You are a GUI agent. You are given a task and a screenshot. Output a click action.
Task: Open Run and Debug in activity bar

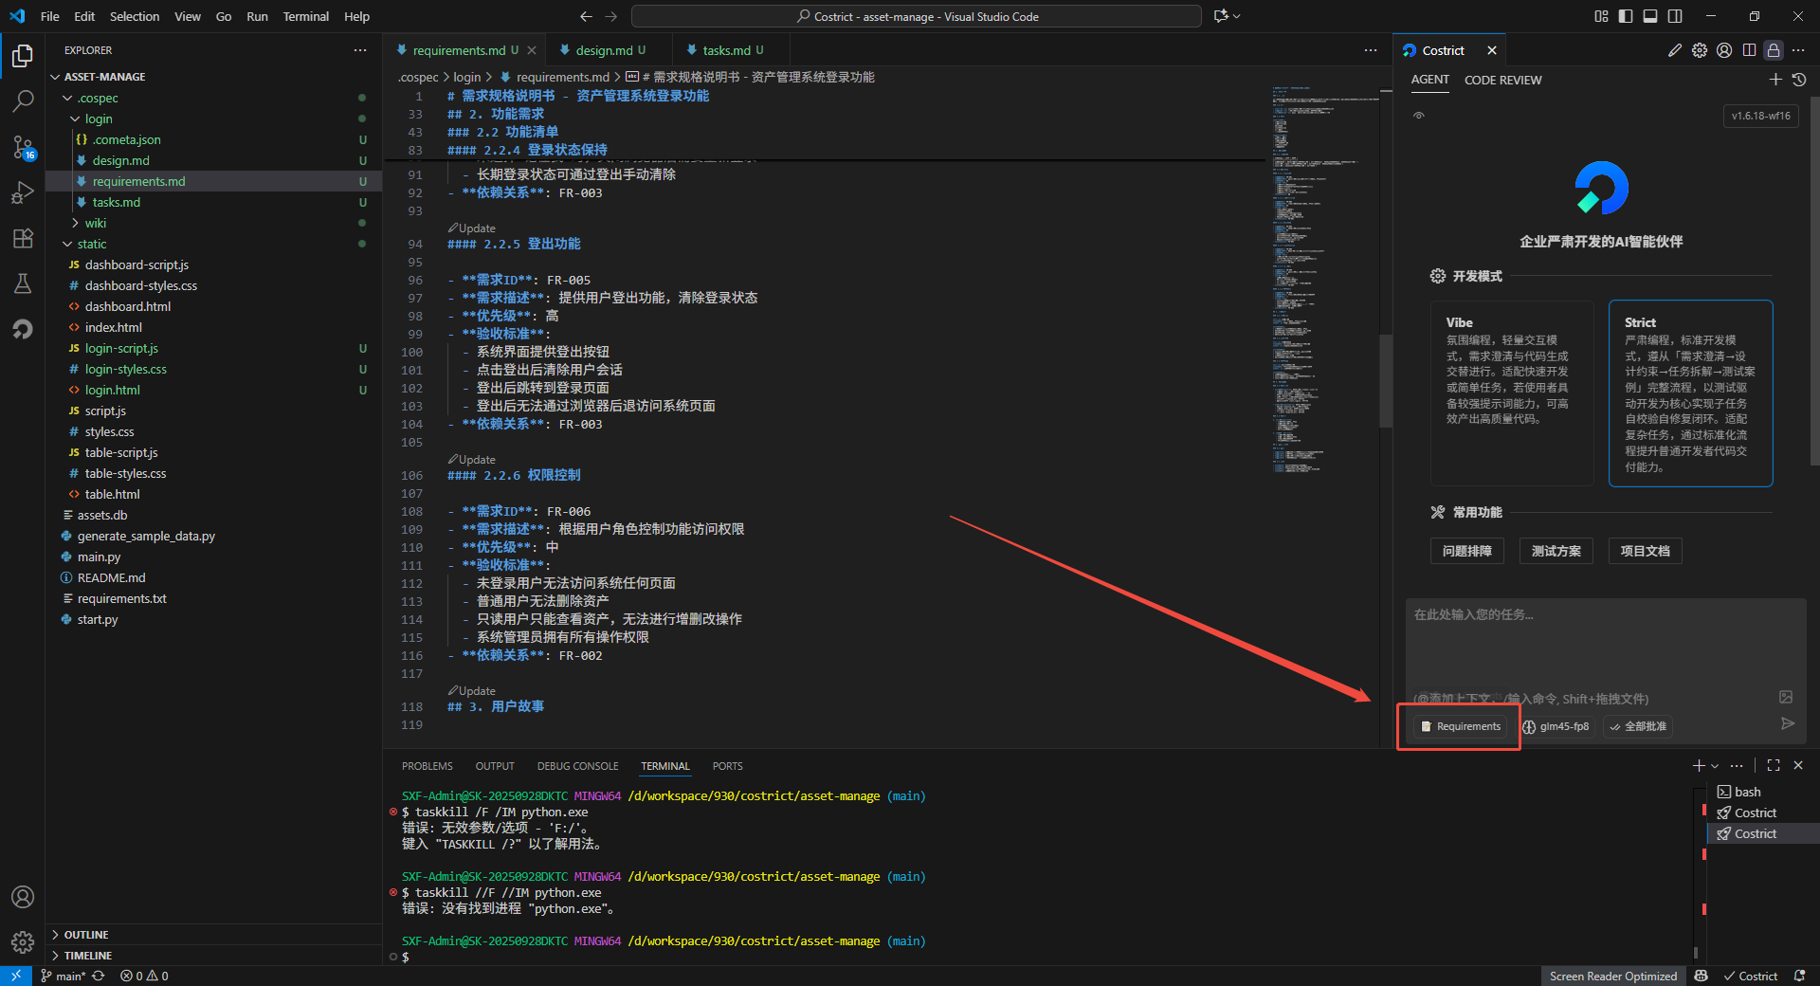[x=23, y=192]
